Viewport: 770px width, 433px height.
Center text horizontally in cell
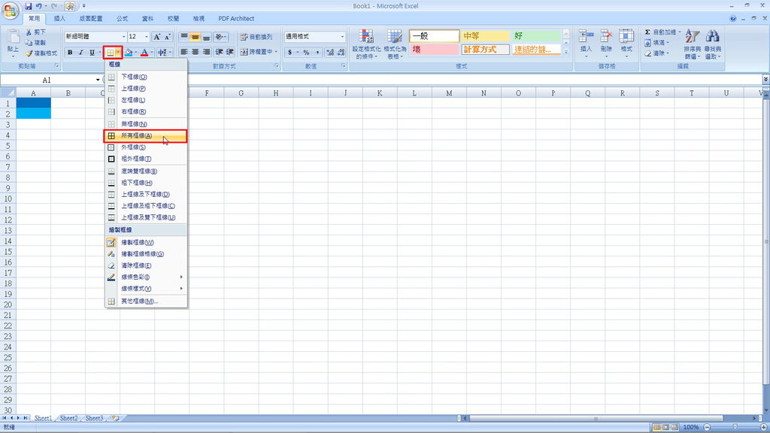click(196, 52)
